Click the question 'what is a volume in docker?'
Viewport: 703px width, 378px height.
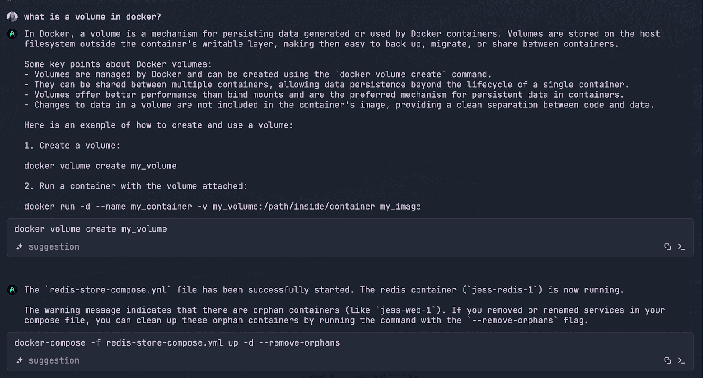tap(92, 17)
